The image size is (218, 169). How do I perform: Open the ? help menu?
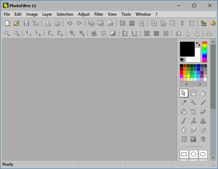[x=156, y=14]
